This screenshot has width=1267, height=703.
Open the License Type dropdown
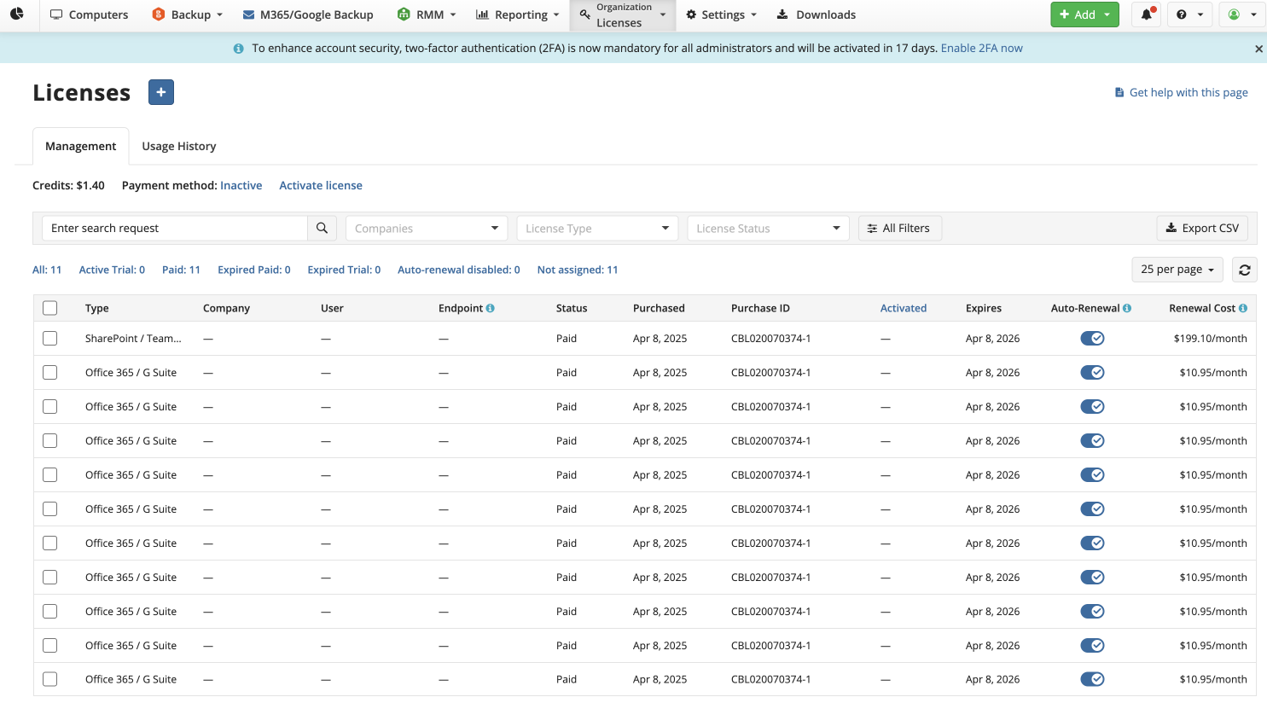point(596,228)
